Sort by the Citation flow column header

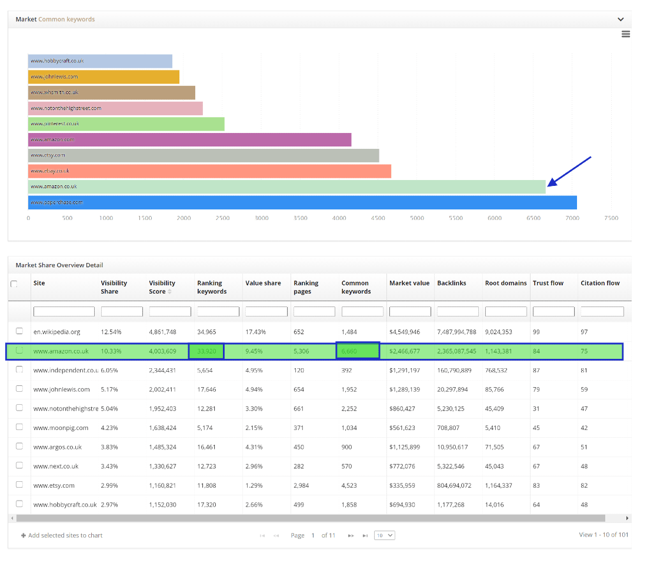600,283
